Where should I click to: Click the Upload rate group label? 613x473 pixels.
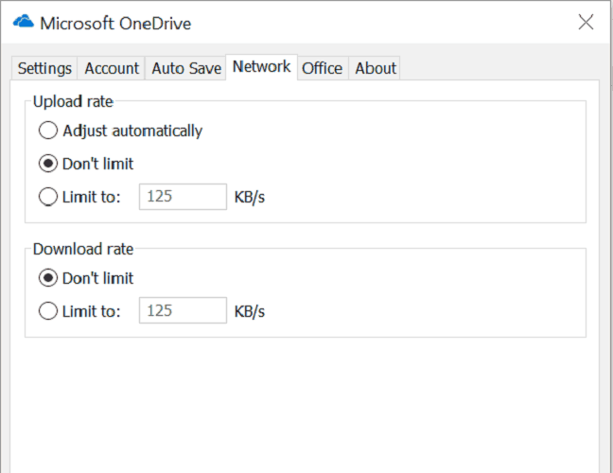(73, 101)
